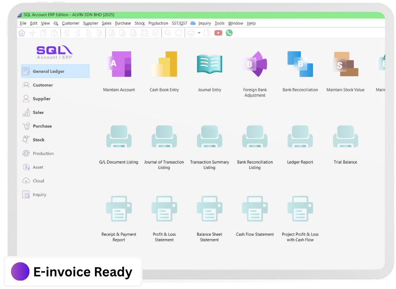Image resolution: width=396 pixels, height=289 pixels.
Task: Open Journal Entry
Action: click(x=209, y=64)
